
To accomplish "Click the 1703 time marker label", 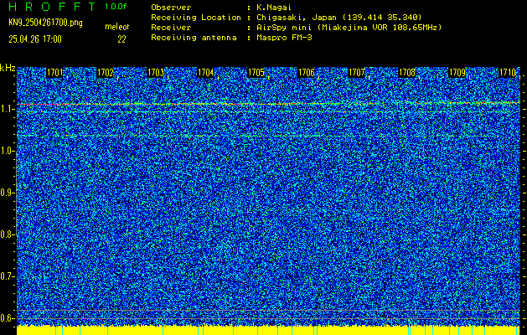I will [155, 73].
